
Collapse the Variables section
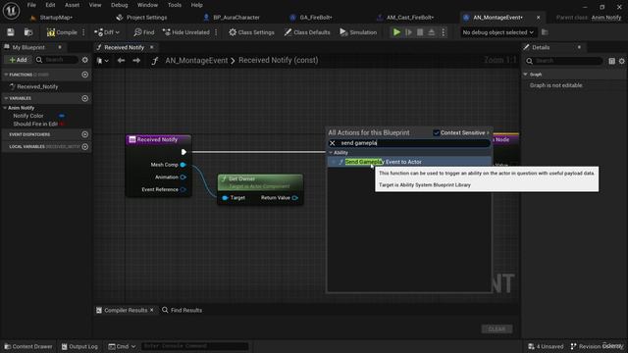pos(6,98)
